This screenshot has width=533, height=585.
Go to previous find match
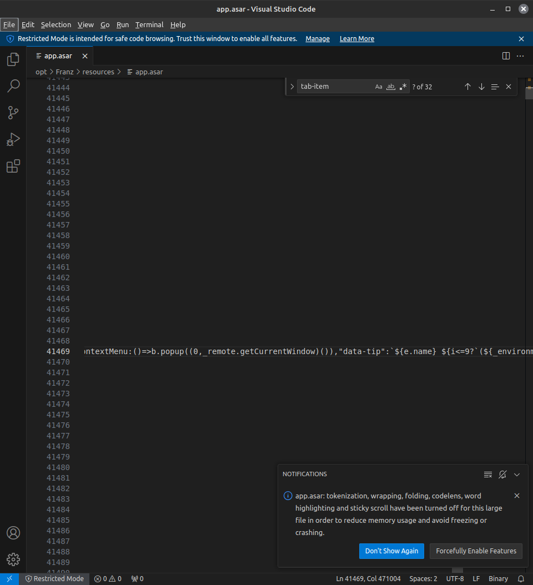[x=467, y=87]
